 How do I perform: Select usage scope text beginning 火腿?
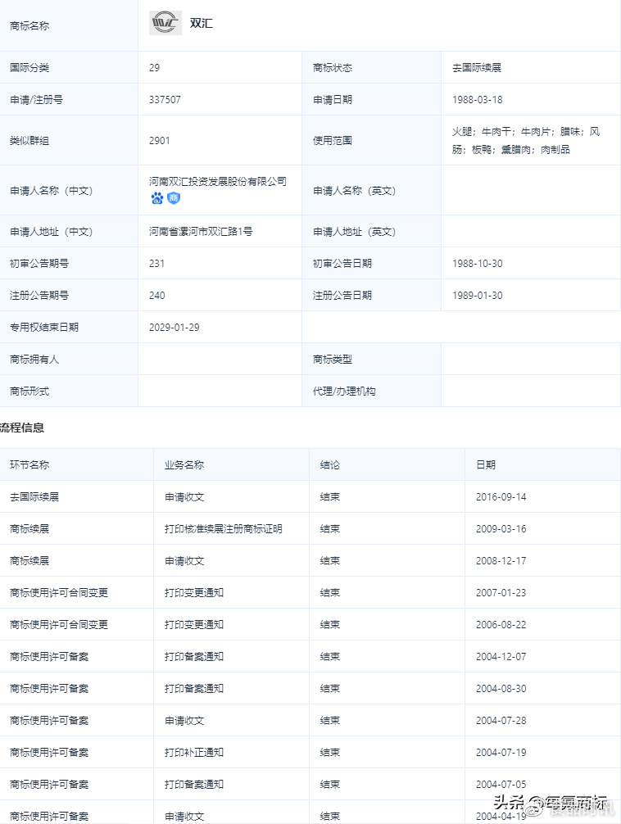[526, 140]
